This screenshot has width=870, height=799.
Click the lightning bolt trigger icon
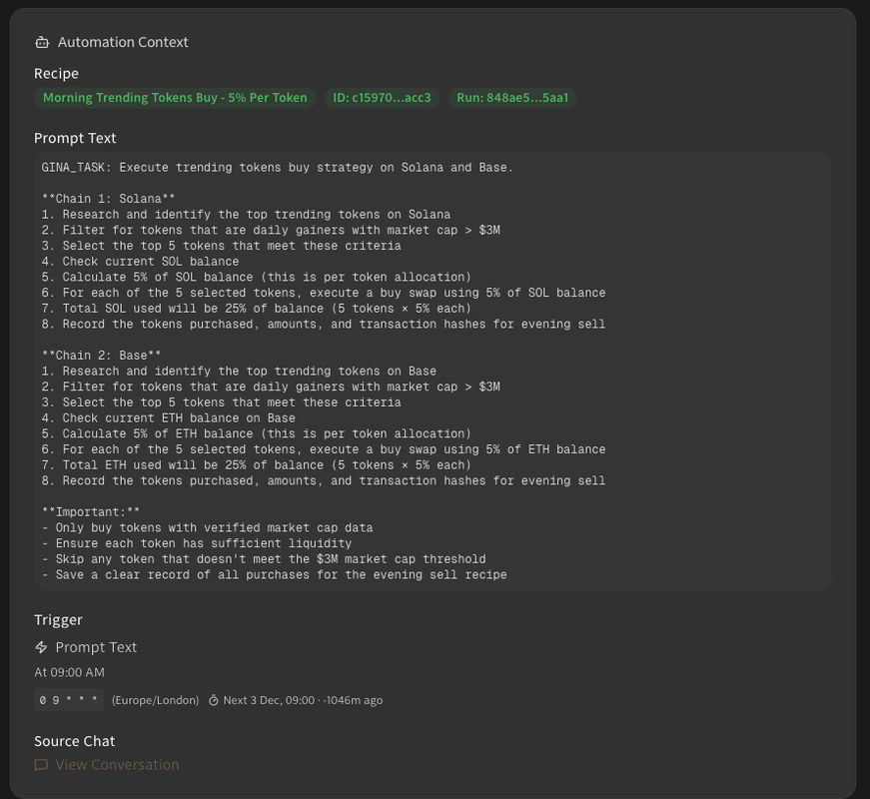(x=41, y=647)
